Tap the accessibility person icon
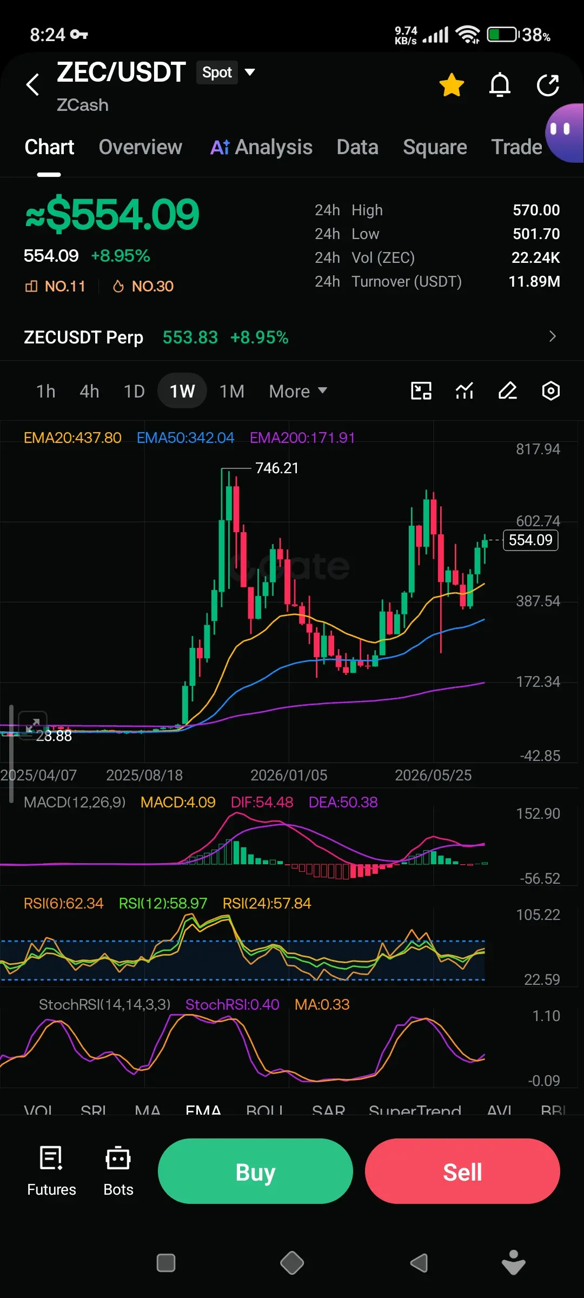The width and height of the screenshot is (584, 1298). tap(514, 1262)
